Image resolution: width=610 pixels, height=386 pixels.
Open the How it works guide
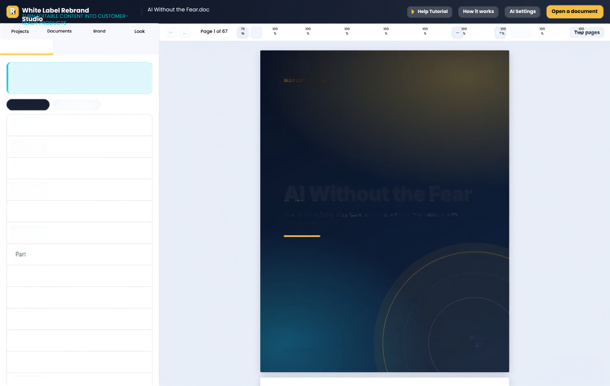478,12
